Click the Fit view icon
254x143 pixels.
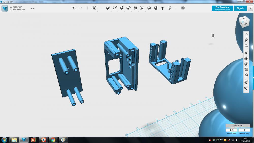[246, 53]
